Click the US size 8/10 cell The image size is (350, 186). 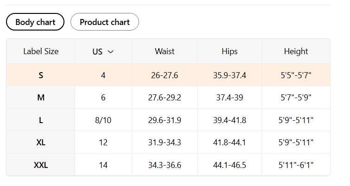(x=103, y=120)
